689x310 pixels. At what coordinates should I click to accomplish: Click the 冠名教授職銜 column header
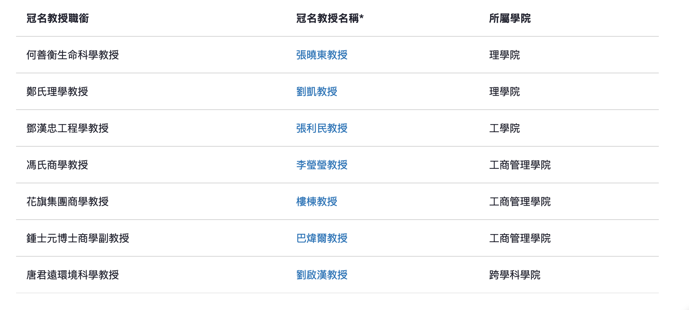(58, 18)
